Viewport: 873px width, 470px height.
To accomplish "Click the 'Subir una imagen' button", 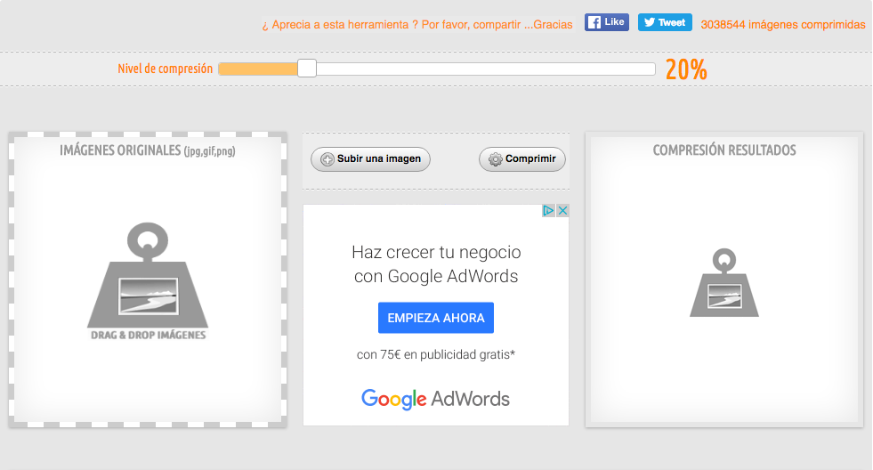I will tap(370, 159).
